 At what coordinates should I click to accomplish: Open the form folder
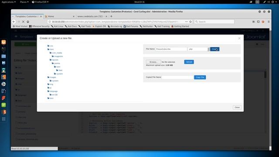click(x=57, y=67)
